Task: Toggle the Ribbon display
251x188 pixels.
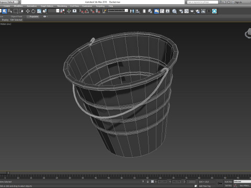Action: coord(156,11)
